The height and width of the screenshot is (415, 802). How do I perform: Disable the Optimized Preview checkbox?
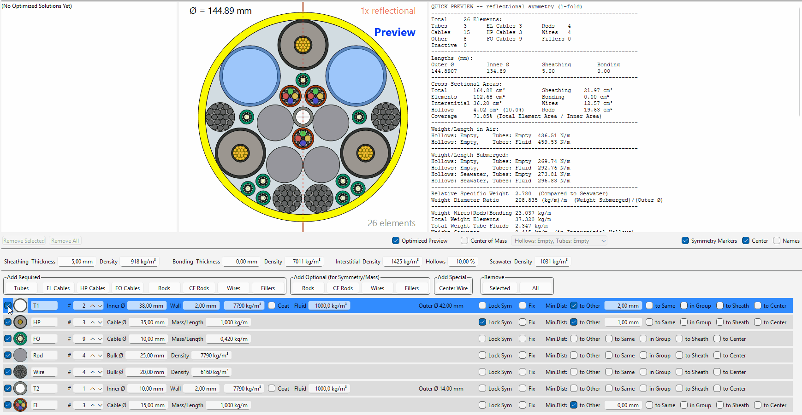click(x=396, y=240)
